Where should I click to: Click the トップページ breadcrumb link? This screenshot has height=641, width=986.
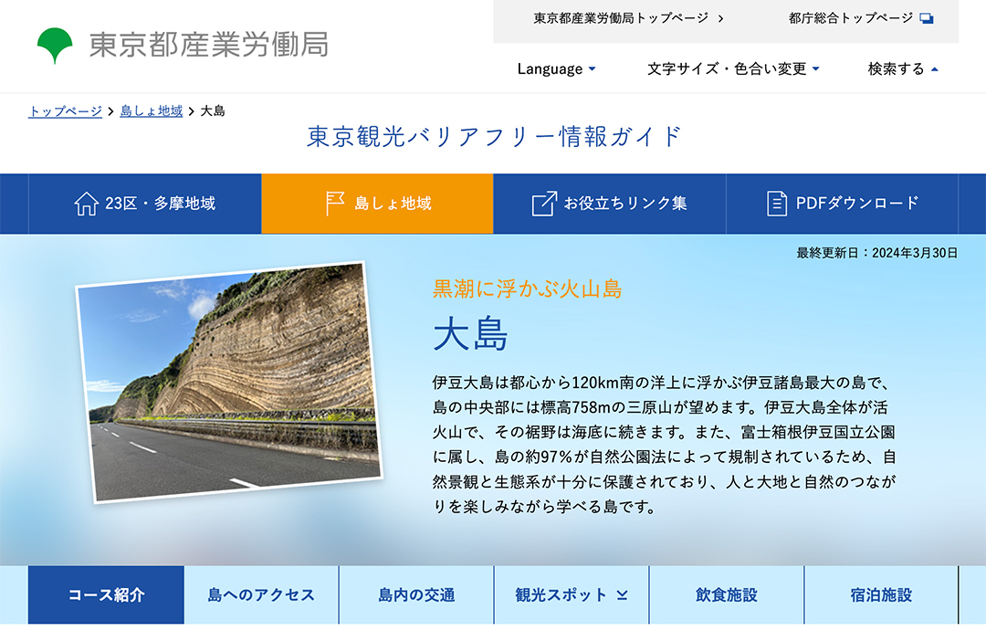point(65,111)
